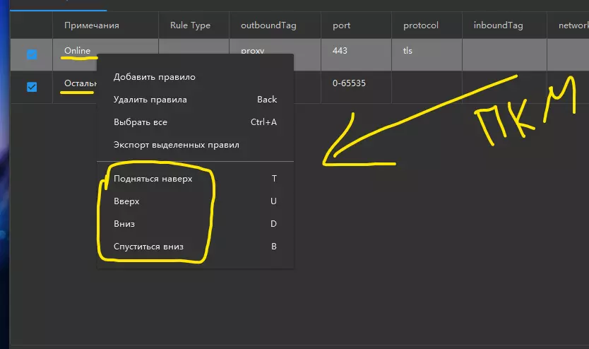
Task: Move rule down with 'Вниз'
Action: 124,224
